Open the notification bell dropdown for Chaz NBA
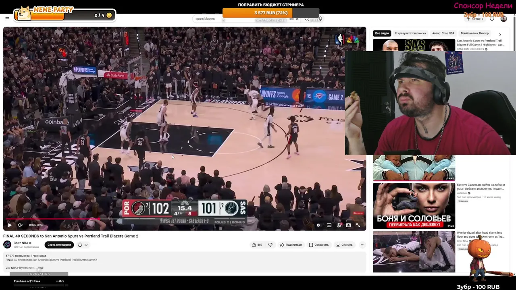Viewport: 516px width, 290px height. [x=82, y=244]
